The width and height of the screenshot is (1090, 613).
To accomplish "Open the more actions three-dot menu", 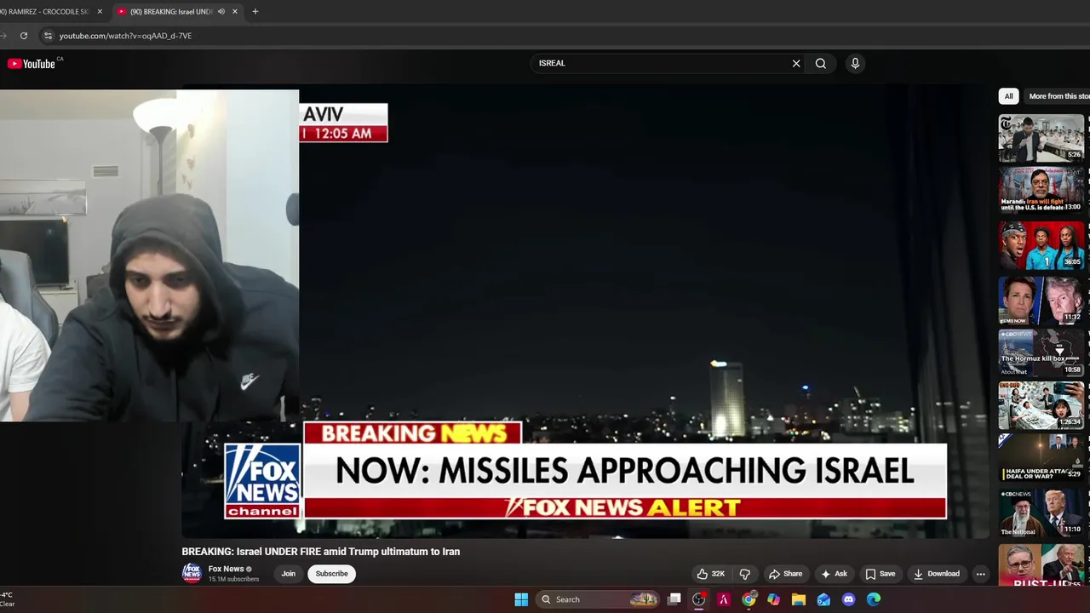I will click(980, 574).
